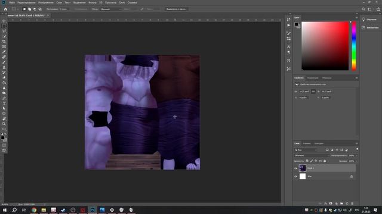This screenshot has width=382, height=214.
Task: Open the Libraries panel button
Action: 371,27
